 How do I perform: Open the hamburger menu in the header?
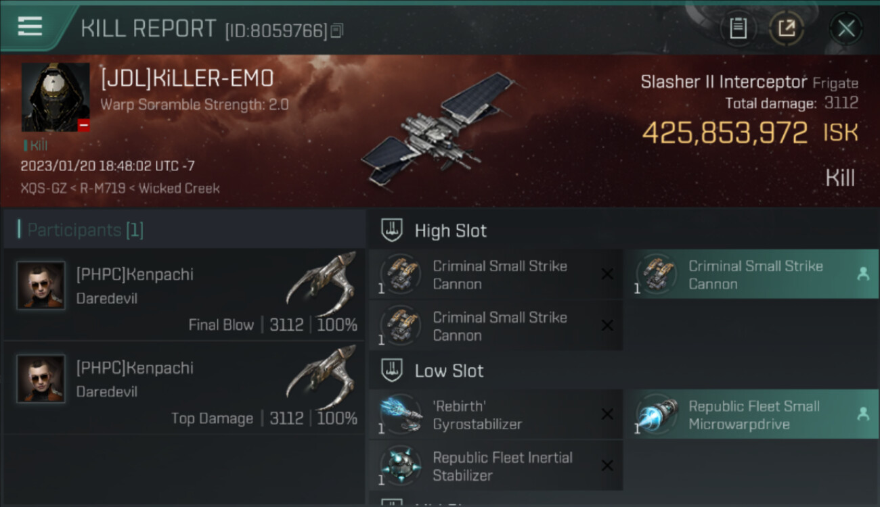click(30, 26)
